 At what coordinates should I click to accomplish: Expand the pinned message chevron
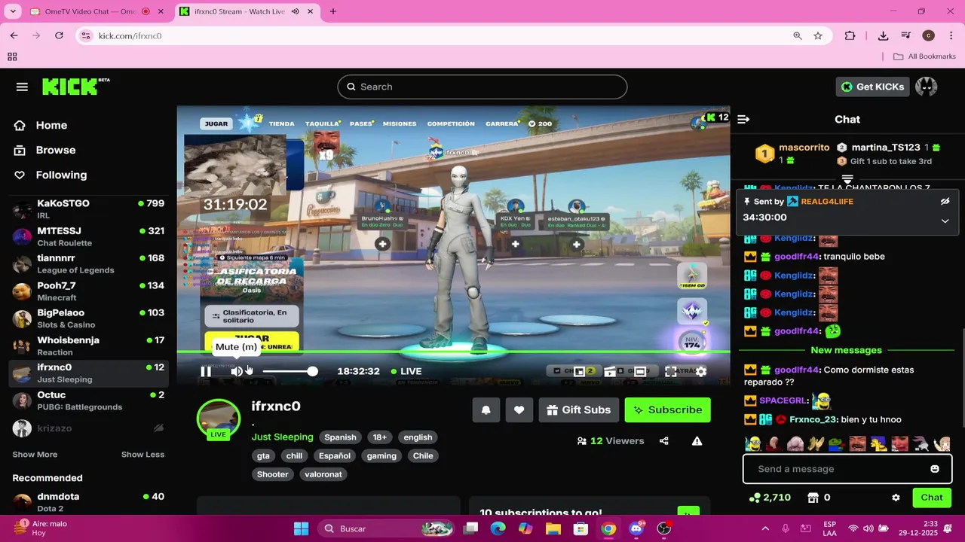(945, 221)
